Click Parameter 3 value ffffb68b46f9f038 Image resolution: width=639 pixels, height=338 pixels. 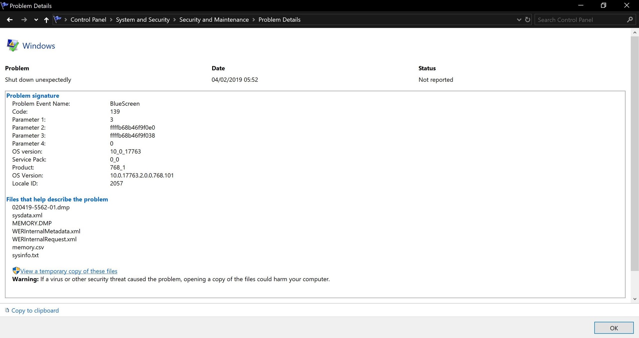pos(133,136)
